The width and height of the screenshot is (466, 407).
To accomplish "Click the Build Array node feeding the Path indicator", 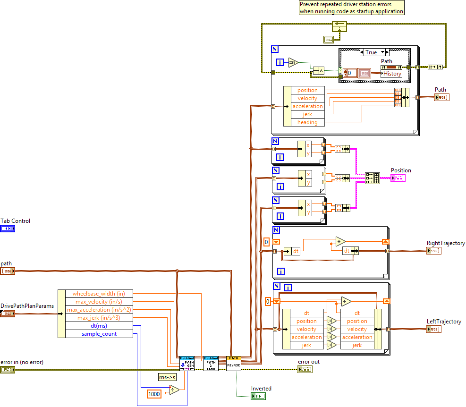I will tap(401, 98).
